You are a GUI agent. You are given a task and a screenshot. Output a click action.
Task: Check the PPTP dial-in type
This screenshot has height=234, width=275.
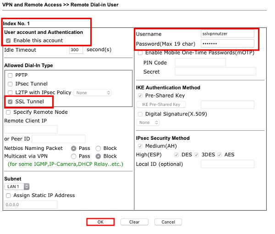(10, 75)
